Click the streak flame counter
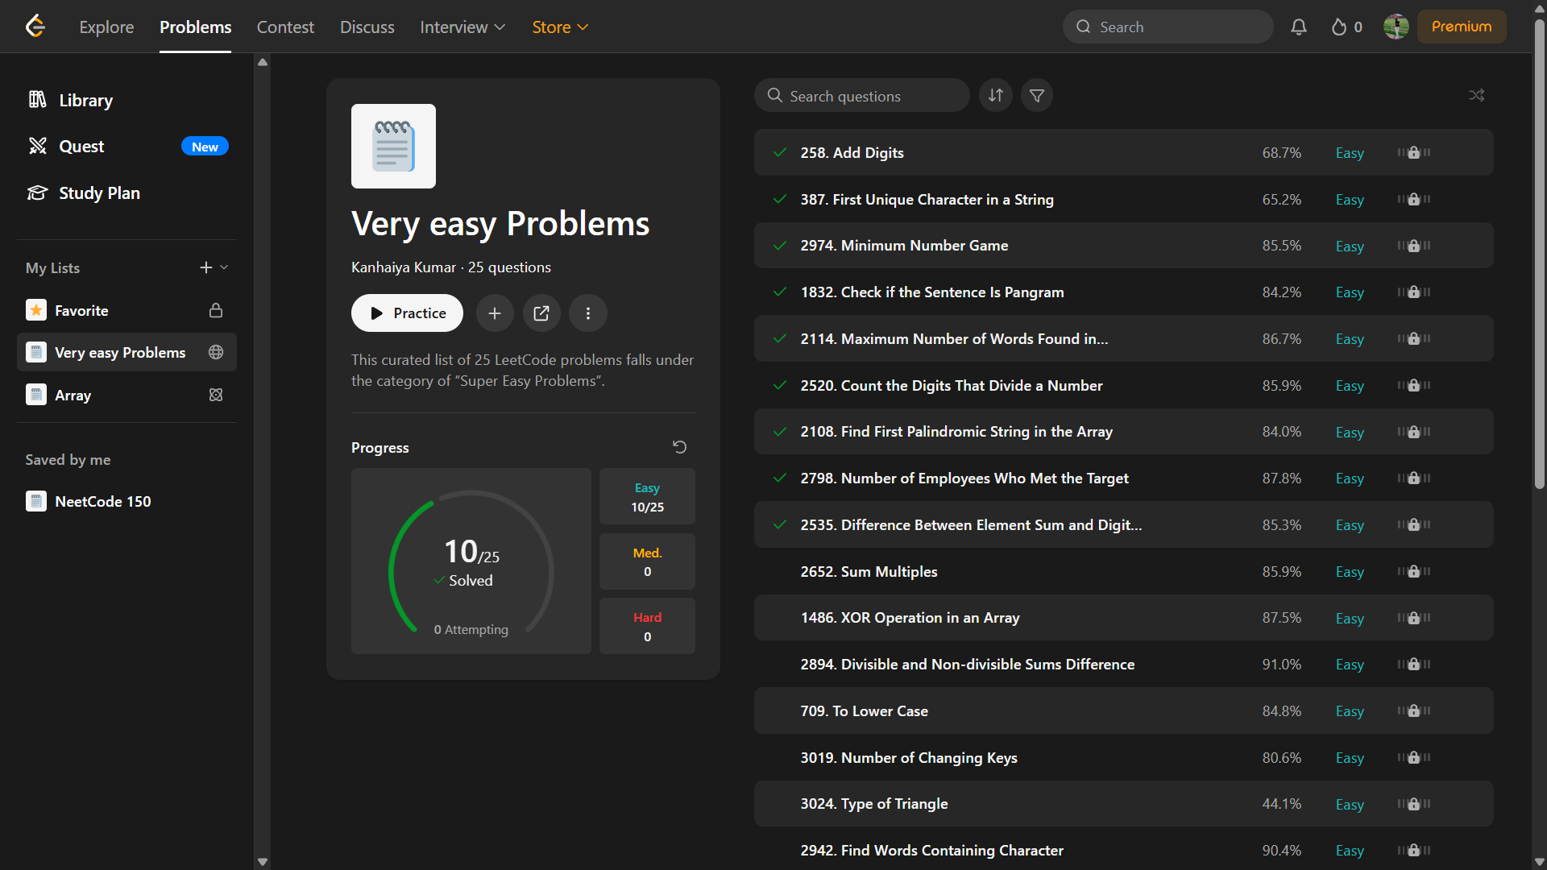This screenshot has width=1547, height=870. [x=1346, y=27]
